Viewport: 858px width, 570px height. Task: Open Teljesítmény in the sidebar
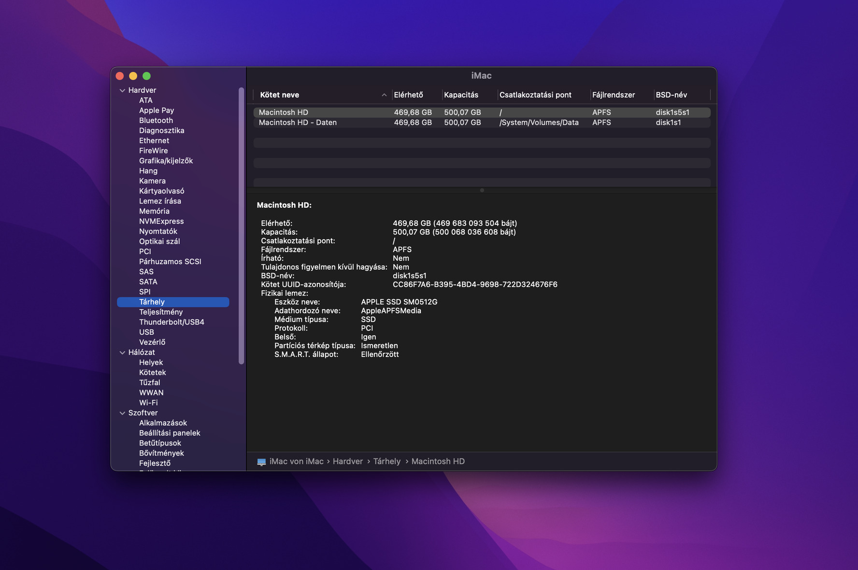[x=161, y=312]
